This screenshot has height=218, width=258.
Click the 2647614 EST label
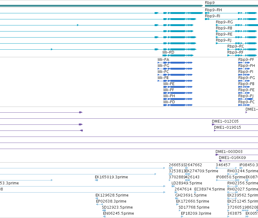coord(183,190)
